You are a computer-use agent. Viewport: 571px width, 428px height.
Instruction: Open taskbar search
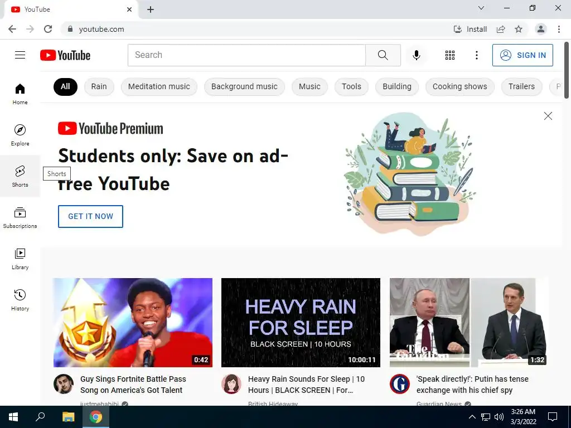pos(40,417)
